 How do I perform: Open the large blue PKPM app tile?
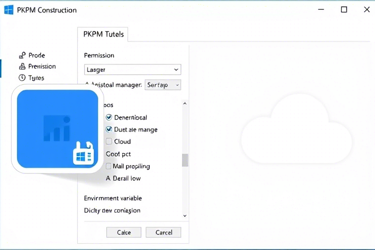[x=58, y=129]
